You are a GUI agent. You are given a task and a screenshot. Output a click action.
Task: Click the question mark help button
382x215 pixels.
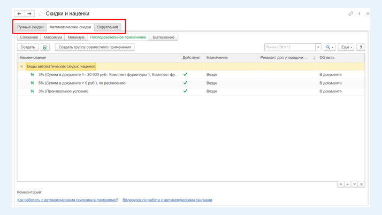(x=361, y=47)
